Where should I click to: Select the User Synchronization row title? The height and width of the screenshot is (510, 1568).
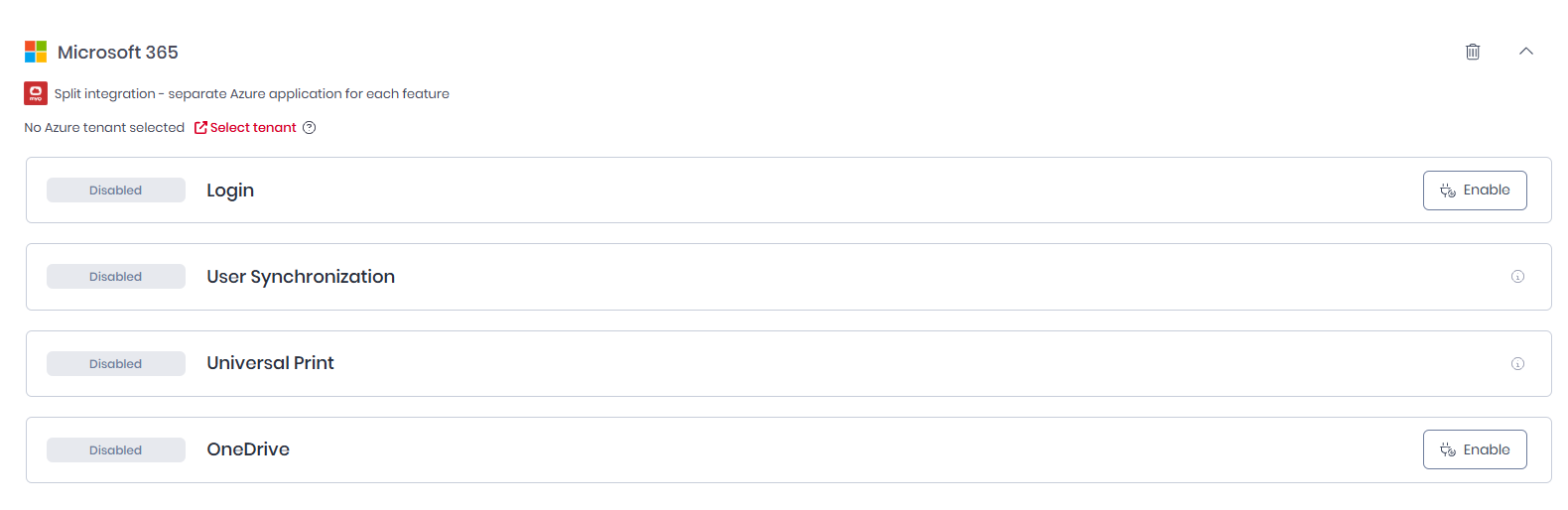click(301, 277)
